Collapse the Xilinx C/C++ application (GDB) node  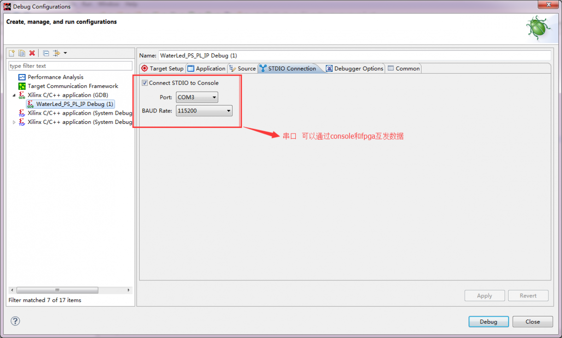14,95
